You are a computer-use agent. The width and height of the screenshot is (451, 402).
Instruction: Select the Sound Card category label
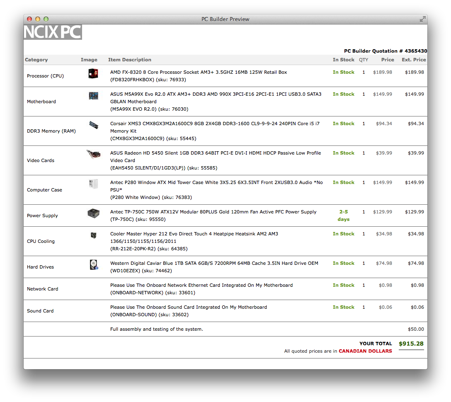coord(40,311)
